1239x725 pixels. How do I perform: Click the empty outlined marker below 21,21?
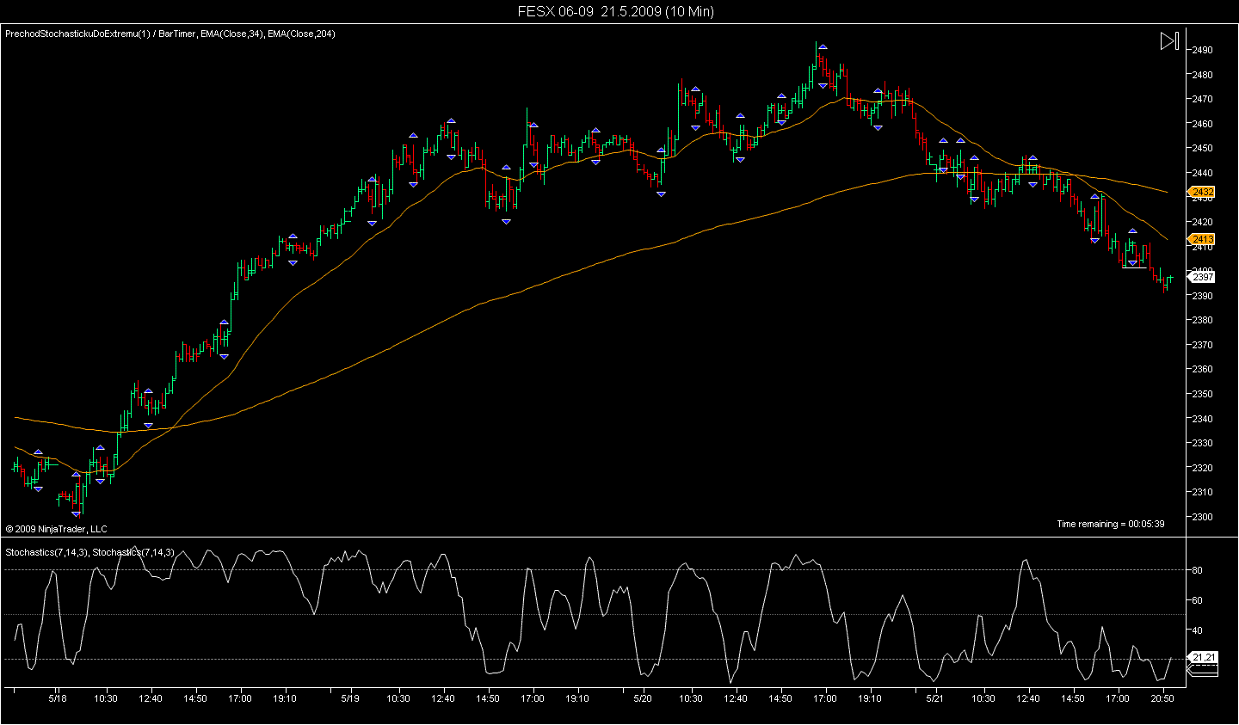[x=1203, y=670]
